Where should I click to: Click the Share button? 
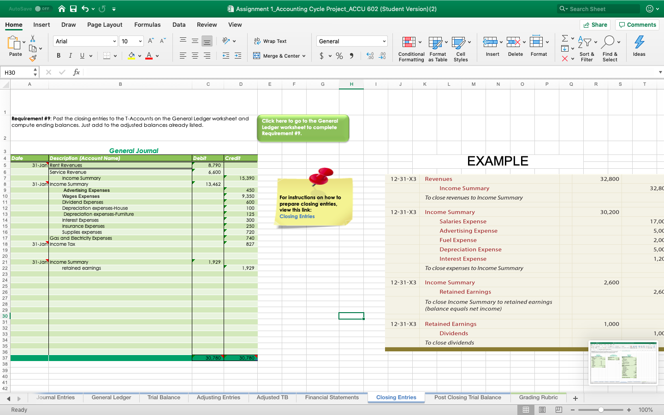click(595, 25)
